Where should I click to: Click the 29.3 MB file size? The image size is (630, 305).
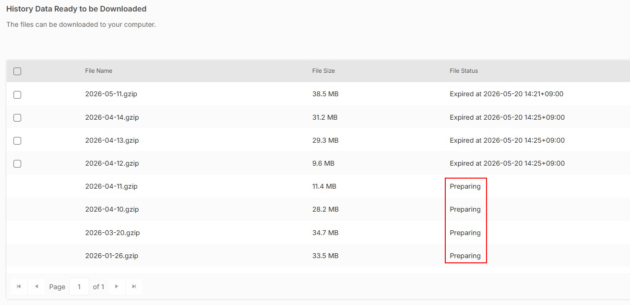[325, 140]
